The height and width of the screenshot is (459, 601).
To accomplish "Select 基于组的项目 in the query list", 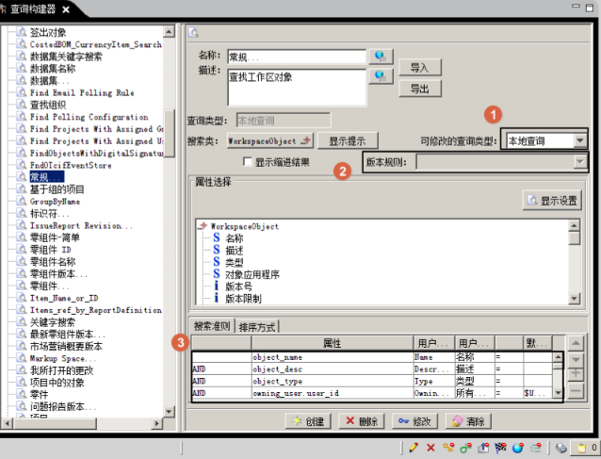I will [x=57, y=190].
